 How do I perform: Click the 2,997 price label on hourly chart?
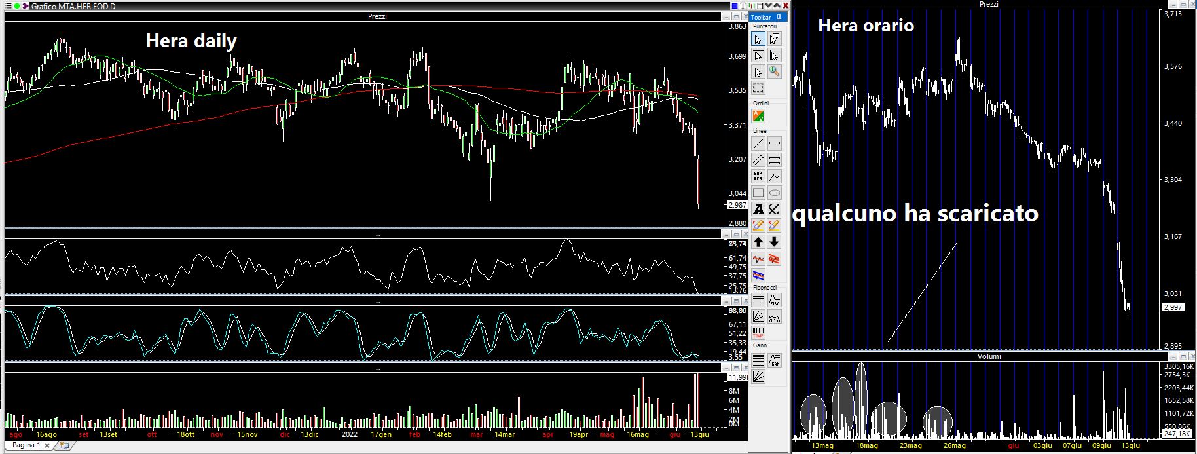[x=1173, y=307]
